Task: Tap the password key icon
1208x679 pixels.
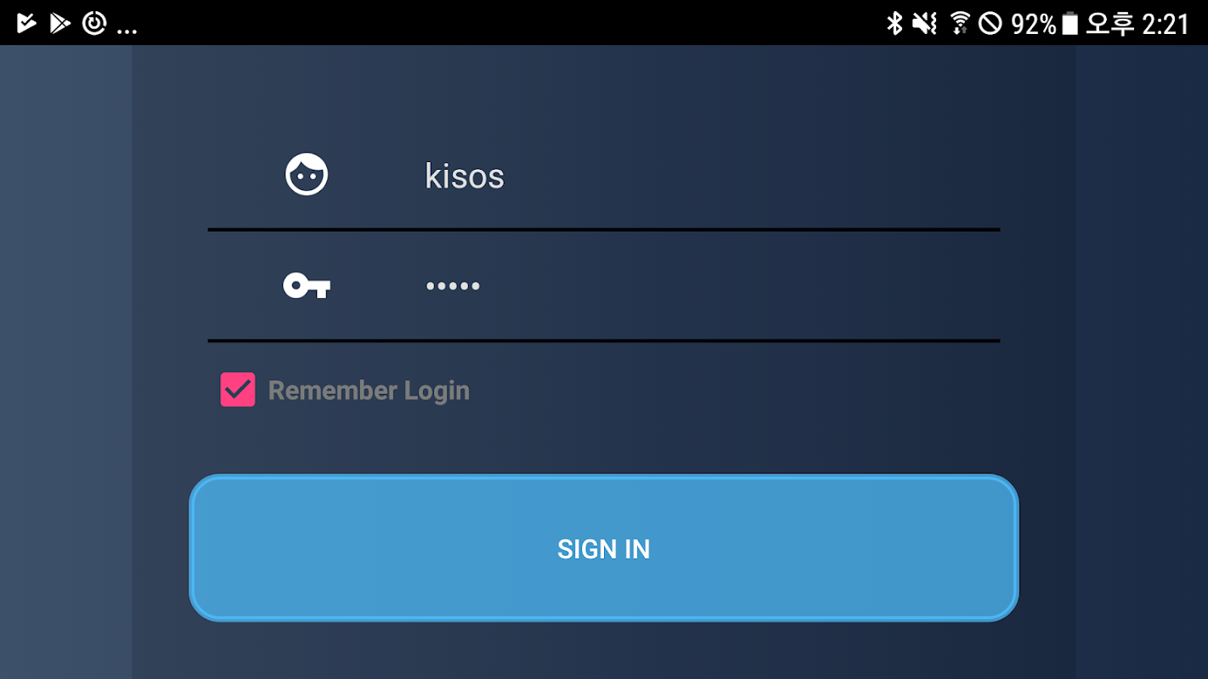Action: click(x=306, y=286)
